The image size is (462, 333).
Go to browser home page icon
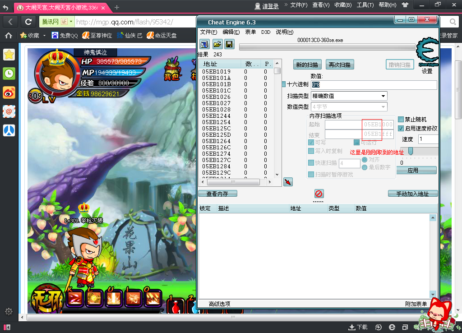(x=9, y=35)
